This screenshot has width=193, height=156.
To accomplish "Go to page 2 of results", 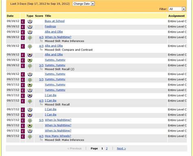I will tap(107, 148).
